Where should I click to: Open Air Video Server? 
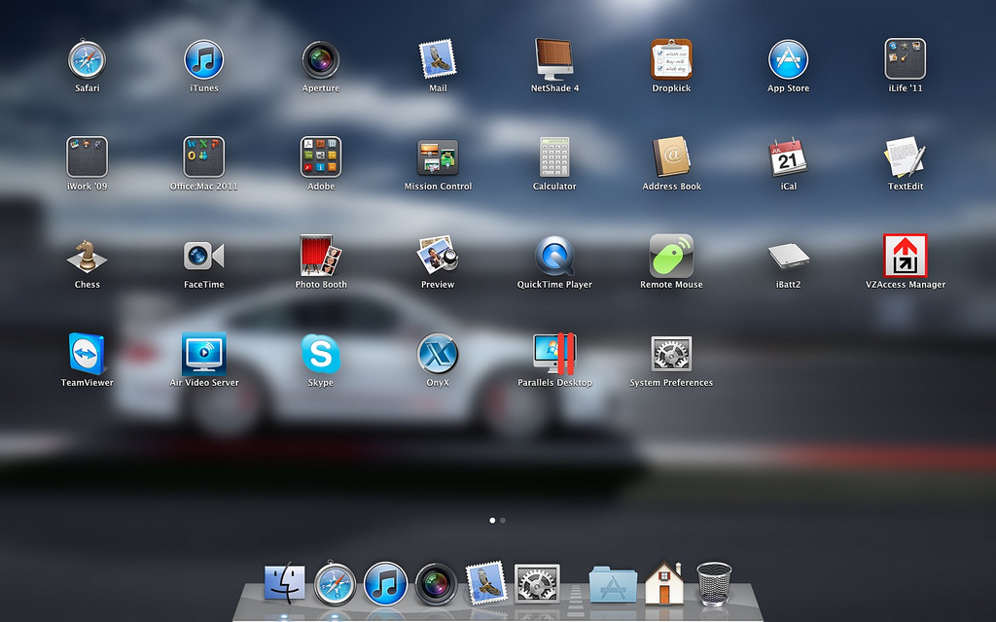pos(204,354)
